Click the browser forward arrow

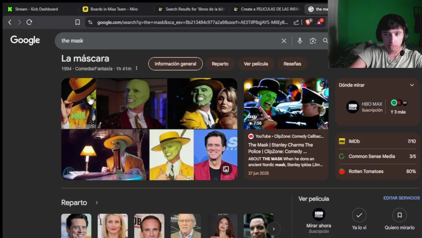19,22
